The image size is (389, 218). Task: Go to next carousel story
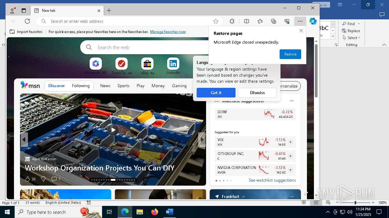pos(202,140)
